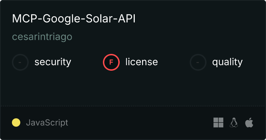
Task: Click the Windows platform icon
Action: (218, 122)
